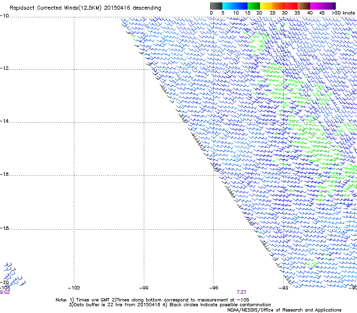Screen dimensions: 357x313
Task: Click the '0' label under the legend
Action: (211, 13)
